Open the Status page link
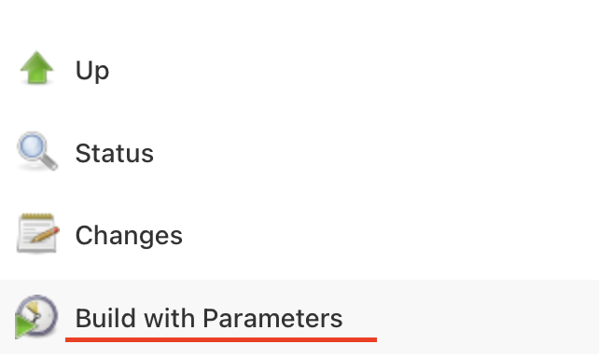The image size is (599, 358). 114,154
